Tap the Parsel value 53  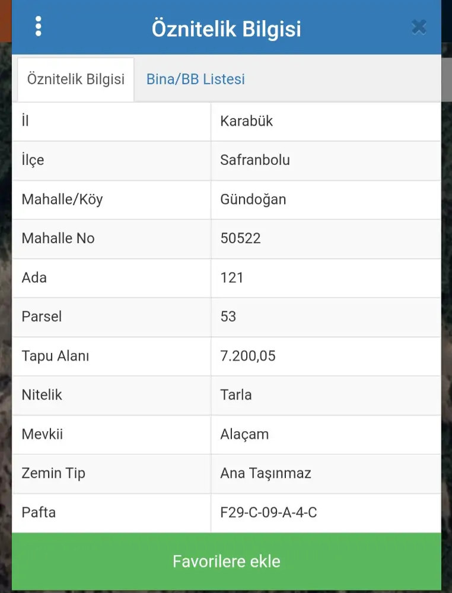click(x=228, y=317)
